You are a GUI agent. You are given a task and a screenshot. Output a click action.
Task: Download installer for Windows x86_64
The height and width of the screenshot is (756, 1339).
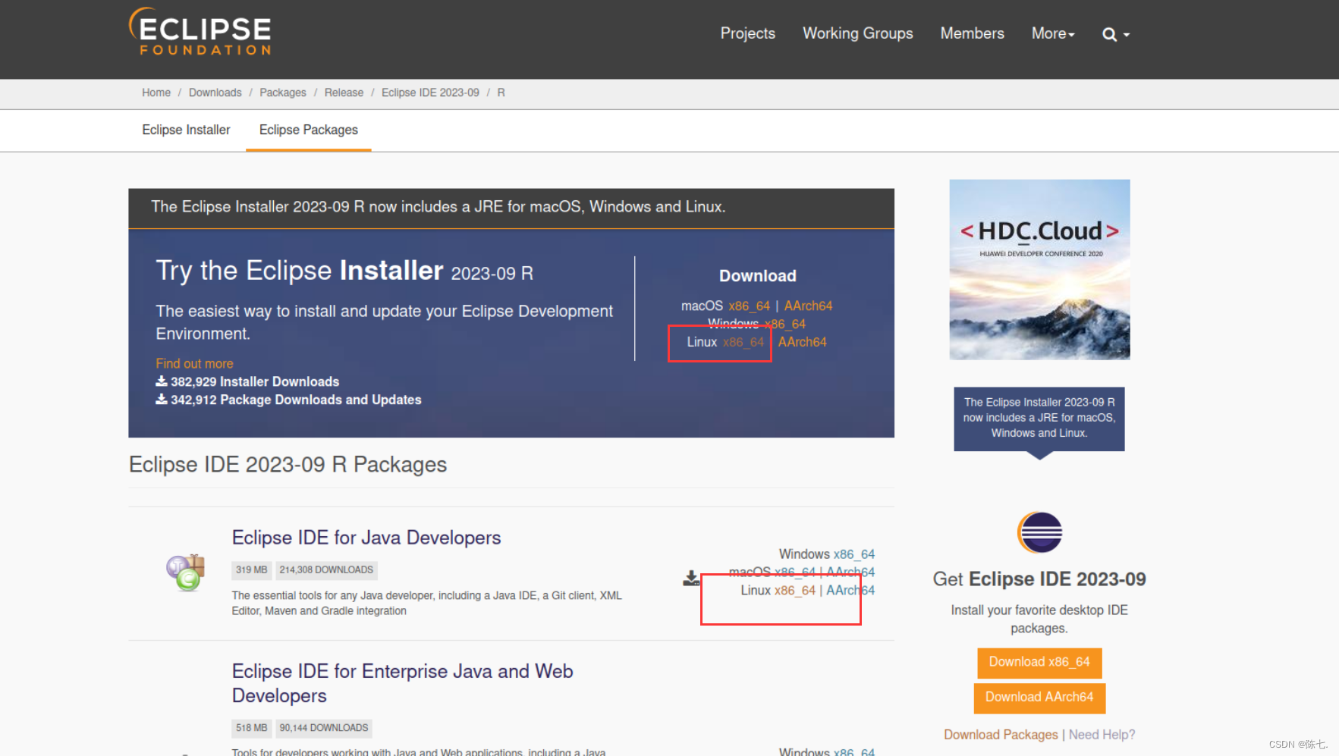[786, 324]
